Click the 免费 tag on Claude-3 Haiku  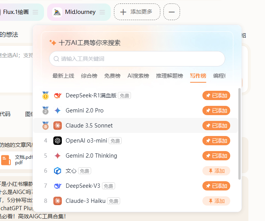(114, 201)
